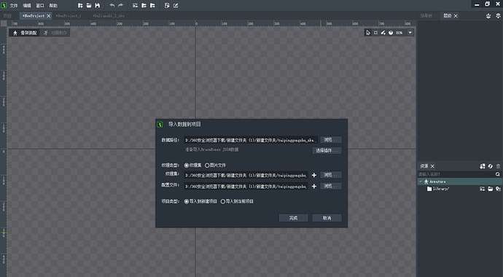The height and width of the screenshot is (277, 503).
Task: Click the refresh icon in 资源 panel
Action: pos(490,166)
